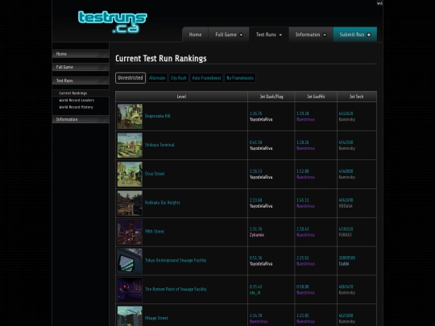Open Dogenzaka Hill Jet Dash/Flag record time
435x326 pixels.
(256, 113)
